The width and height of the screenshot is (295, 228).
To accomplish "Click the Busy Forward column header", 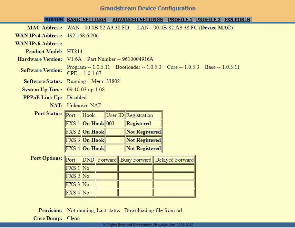I will (x=135, y=159).
